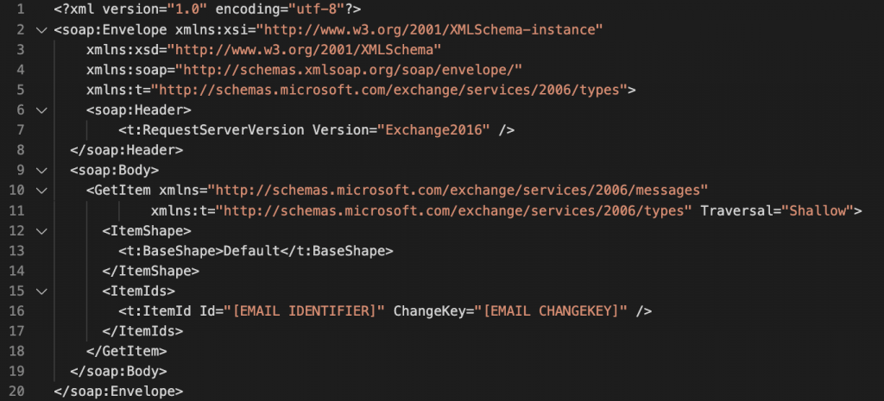Fold the soap:Body section chevron
This screenshot has height=401, width=884.
(41, 170)
